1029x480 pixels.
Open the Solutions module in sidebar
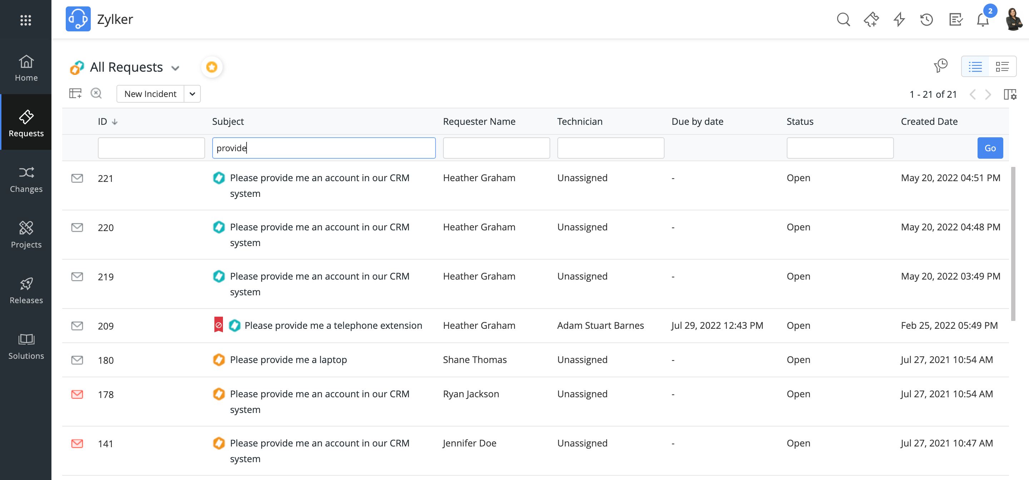click(26, 346)
